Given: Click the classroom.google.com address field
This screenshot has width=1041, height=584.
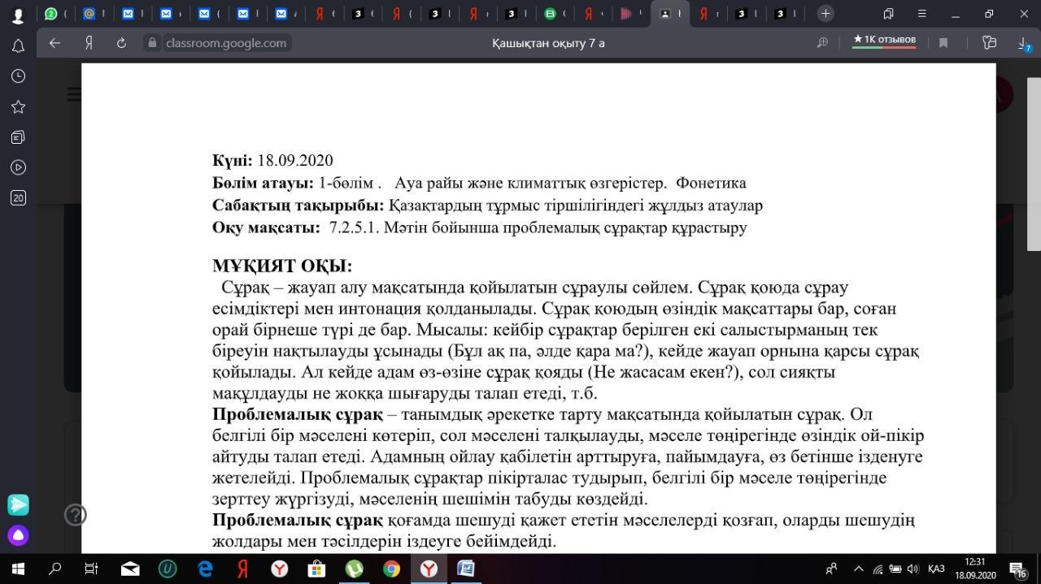Looking at the screenshot, I should [x=226, y=43].
